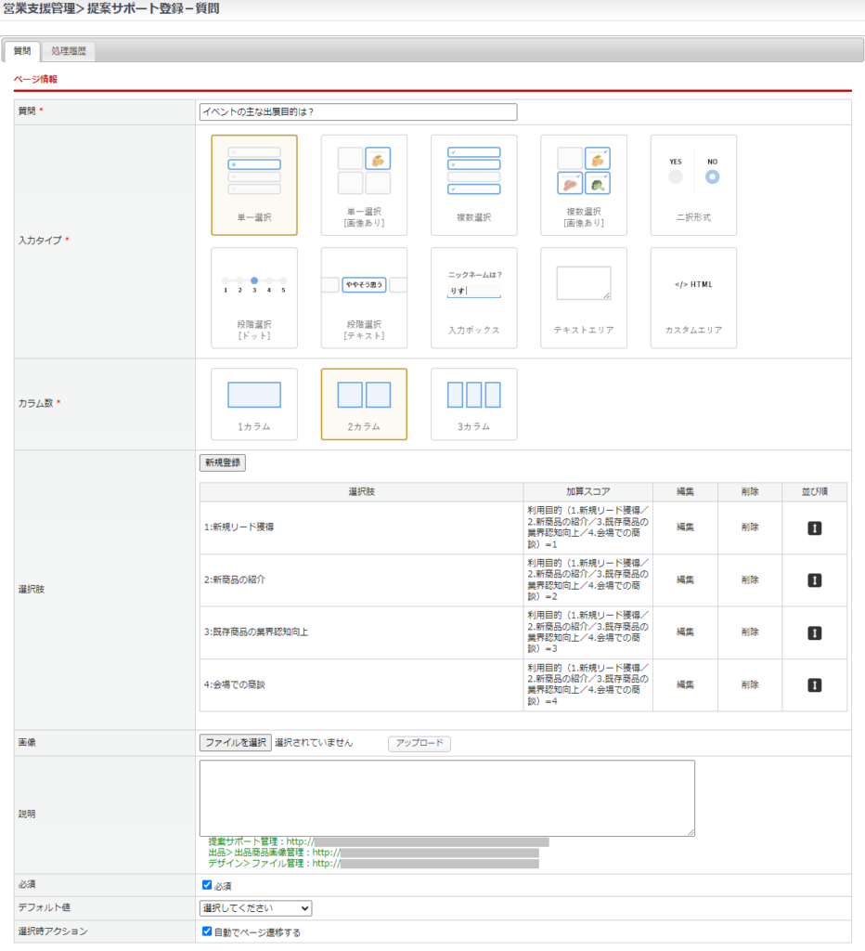The width and height of the screenshot is (865, 951).
Task: Select the 3カラム layout option
Action: (x=473, y=404)
